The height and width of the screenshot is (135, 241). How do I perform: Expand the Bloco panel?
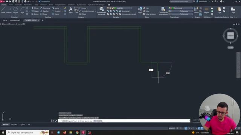(x=148, y=17)
